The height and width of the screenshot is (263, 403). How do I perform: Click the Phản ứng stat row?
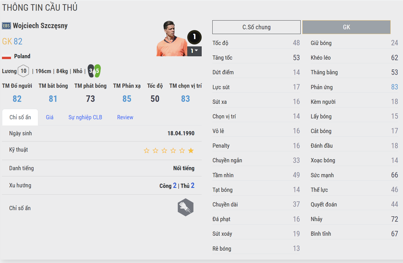click(x=354, y=87)
